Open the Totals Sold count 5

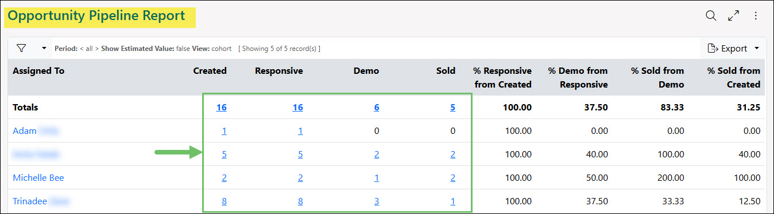tap(452, 107)
